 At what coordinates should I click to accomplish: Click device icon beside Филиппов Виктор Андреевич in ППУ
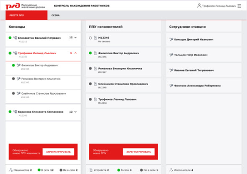[x=95, y=53]
